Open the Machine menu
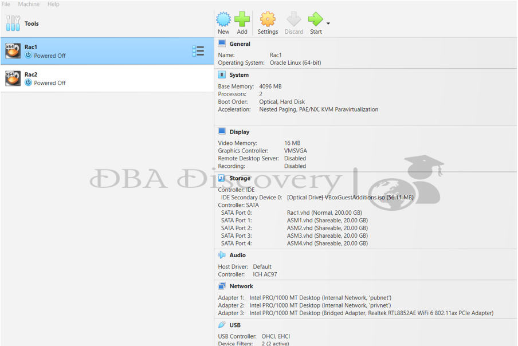This screenshot has width=518, height=346. pos(29,4)
